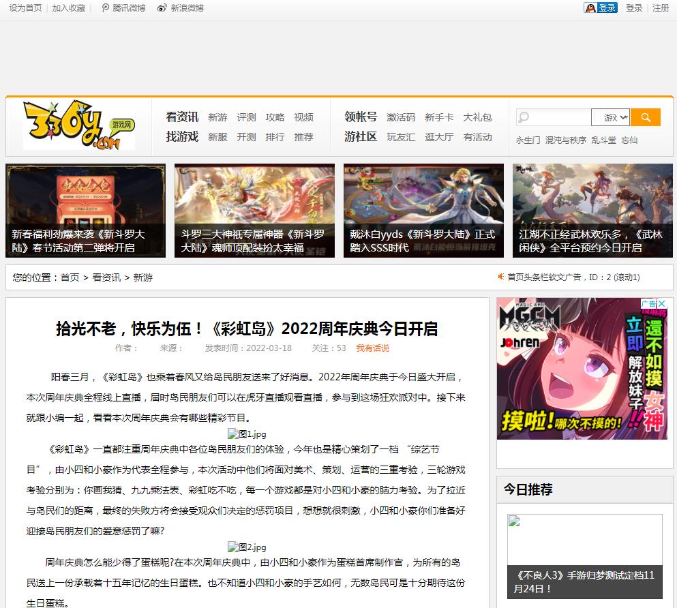Click 首页头条栏软文广告 scrolling notice

tap(573, 277)
